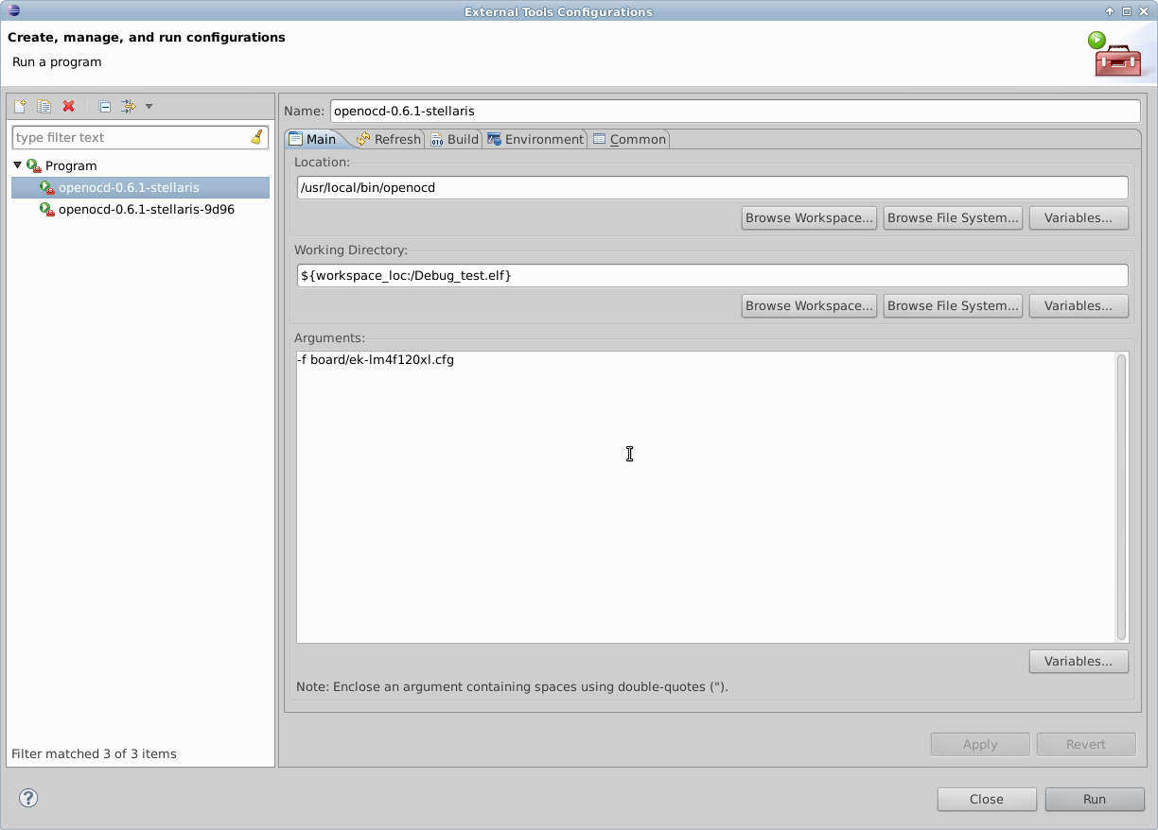Switch to the Environment tab
Image resolution: width=1158 pixels, height=830 pixels.
click(535, 139)
